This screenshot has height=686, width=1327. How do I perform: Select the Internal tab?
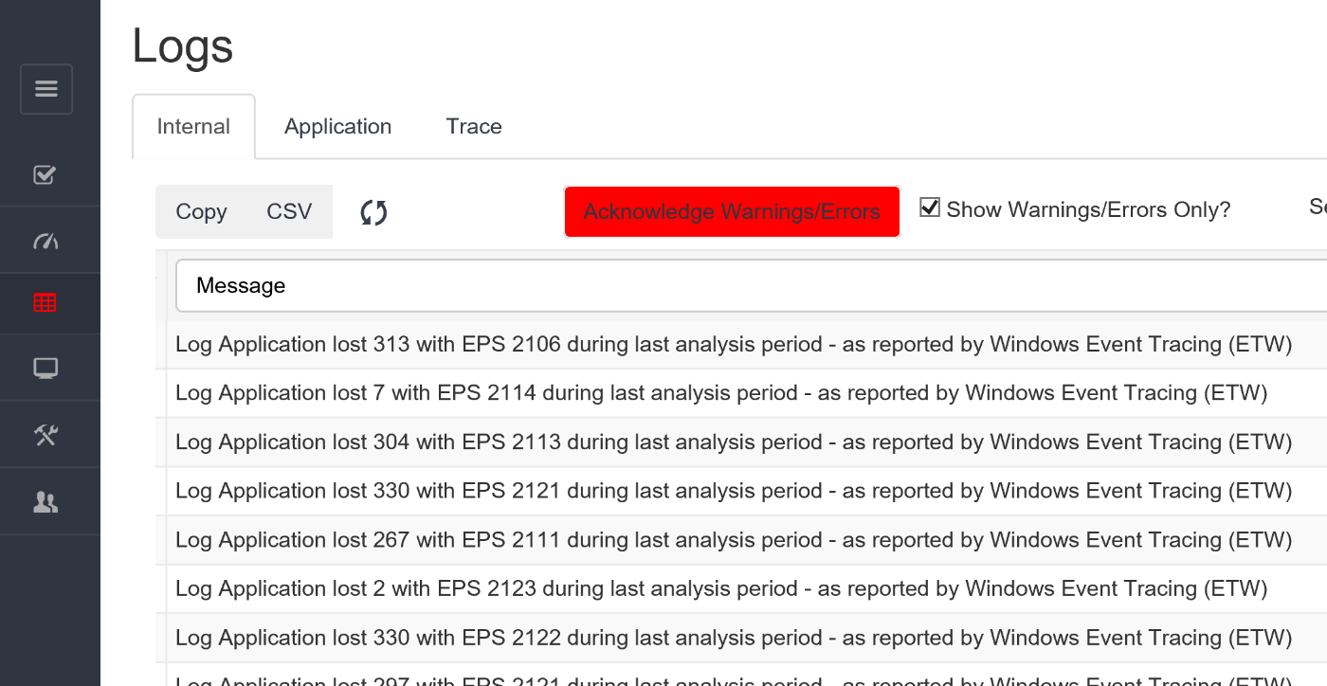click(193, 127)
